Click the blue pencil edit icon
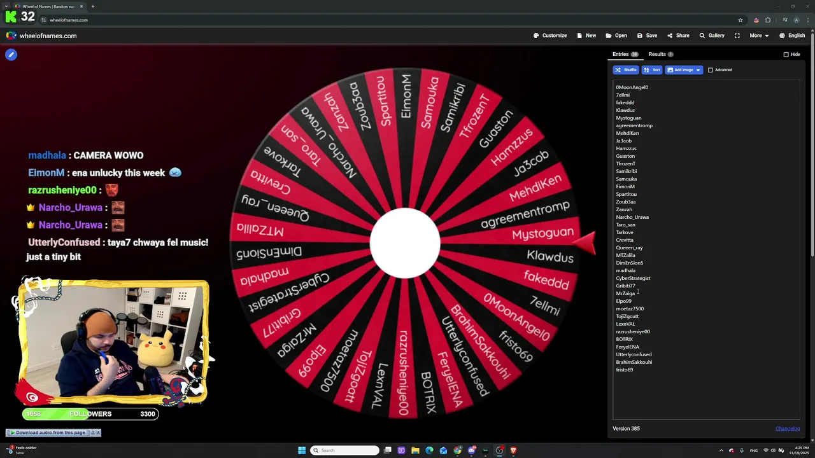 tap(11, 55)
